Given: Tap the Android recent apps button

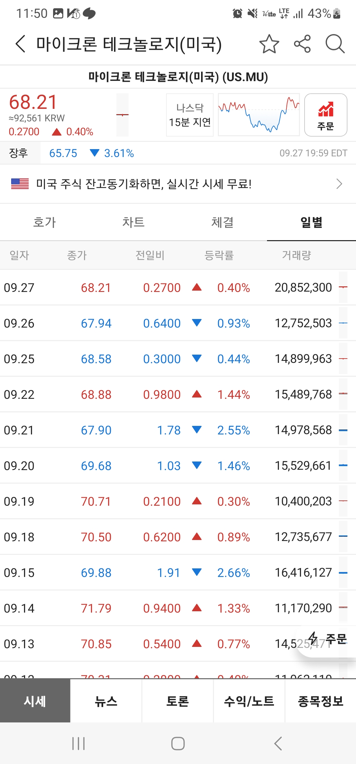Looking at the screenshot, I should [x=78, y=744].
